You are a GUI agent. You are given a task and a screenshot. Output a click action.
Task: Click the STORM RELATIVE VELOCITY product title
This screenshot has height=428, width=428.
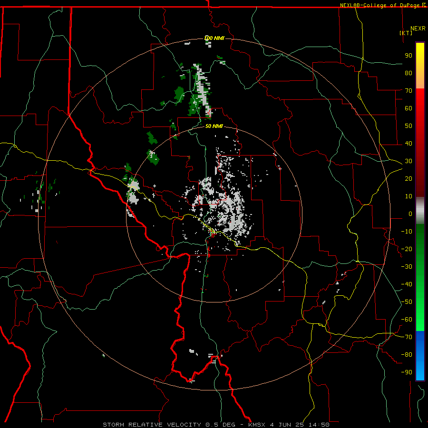152,425
